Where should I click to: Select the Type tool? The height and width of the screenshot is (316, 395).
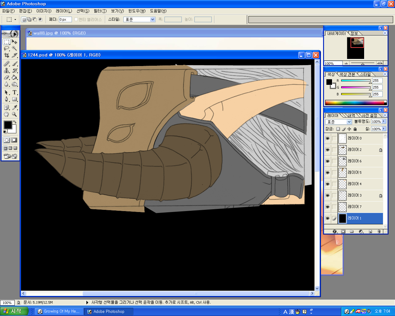15,92
